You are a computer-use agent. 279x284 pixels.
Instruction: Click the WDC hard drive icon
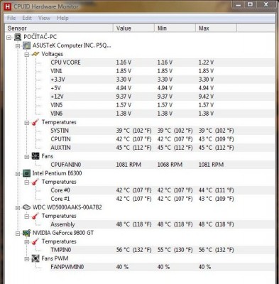(x=26, y=207)
